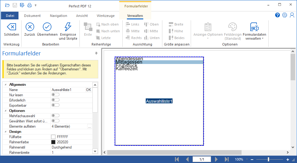Open Ereignisse und Skripte
This screenshot has width=297, height=163.
(67, 27)
